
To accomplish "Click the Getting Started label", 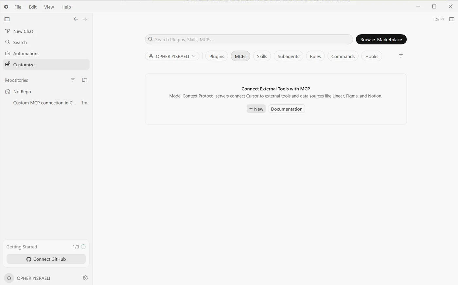I will (x=22, y=247).
